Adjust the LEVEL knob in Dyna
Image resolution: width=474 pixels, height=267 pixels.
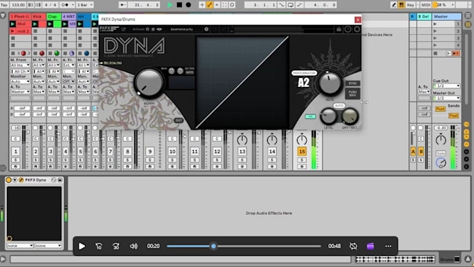(328, 116)
